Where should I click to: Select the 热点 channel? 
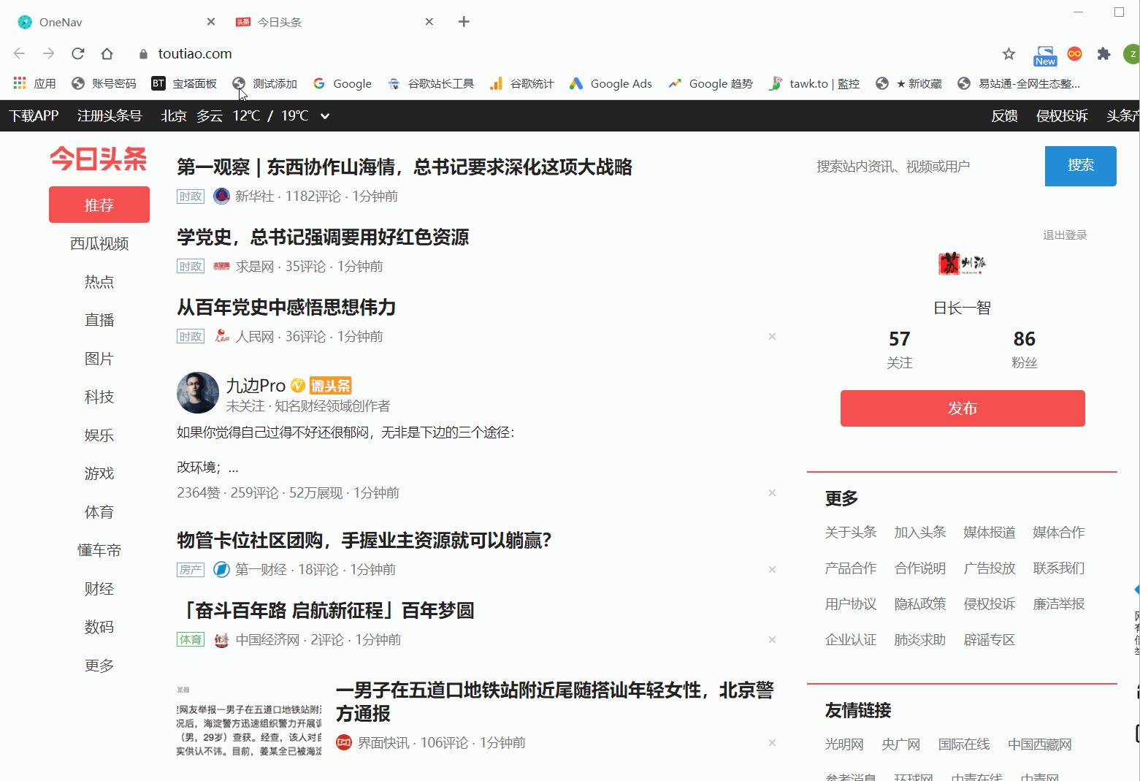point(99,282)
